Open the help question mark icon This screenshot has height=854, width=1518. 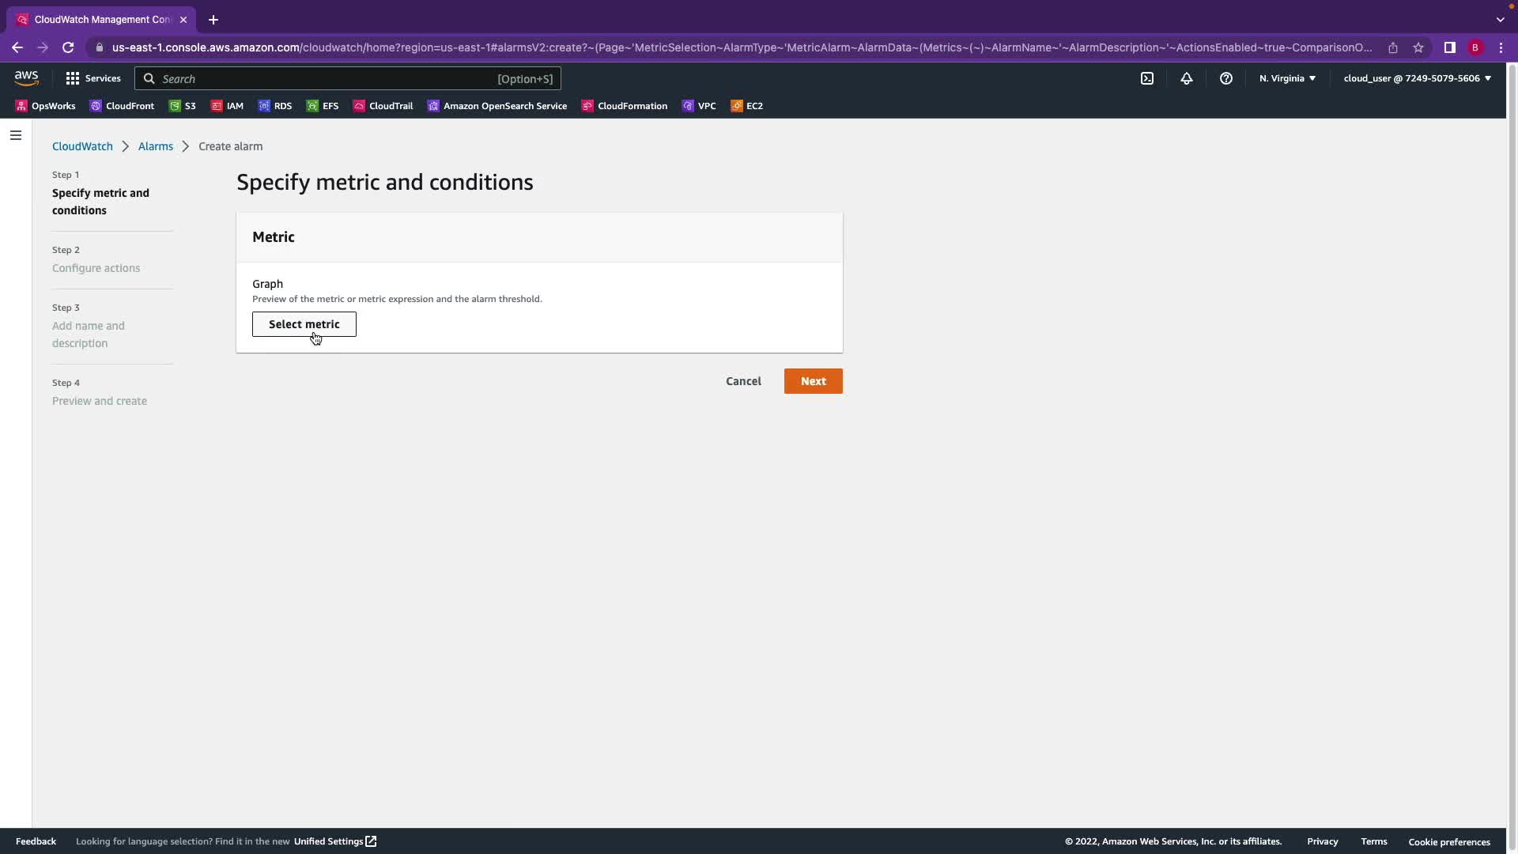1226,78
